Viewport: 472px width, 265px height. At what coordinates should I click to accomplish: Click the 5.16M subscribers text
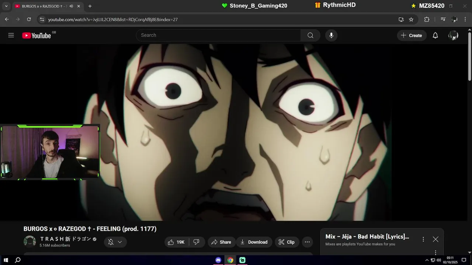[55, 245]
